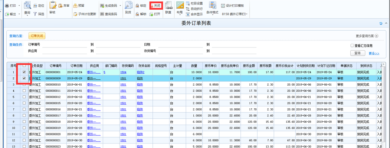This screenshot has width=390, height=148.
Task: Check the checkbox for order 0000000011
Action: (x=24, y=91)
